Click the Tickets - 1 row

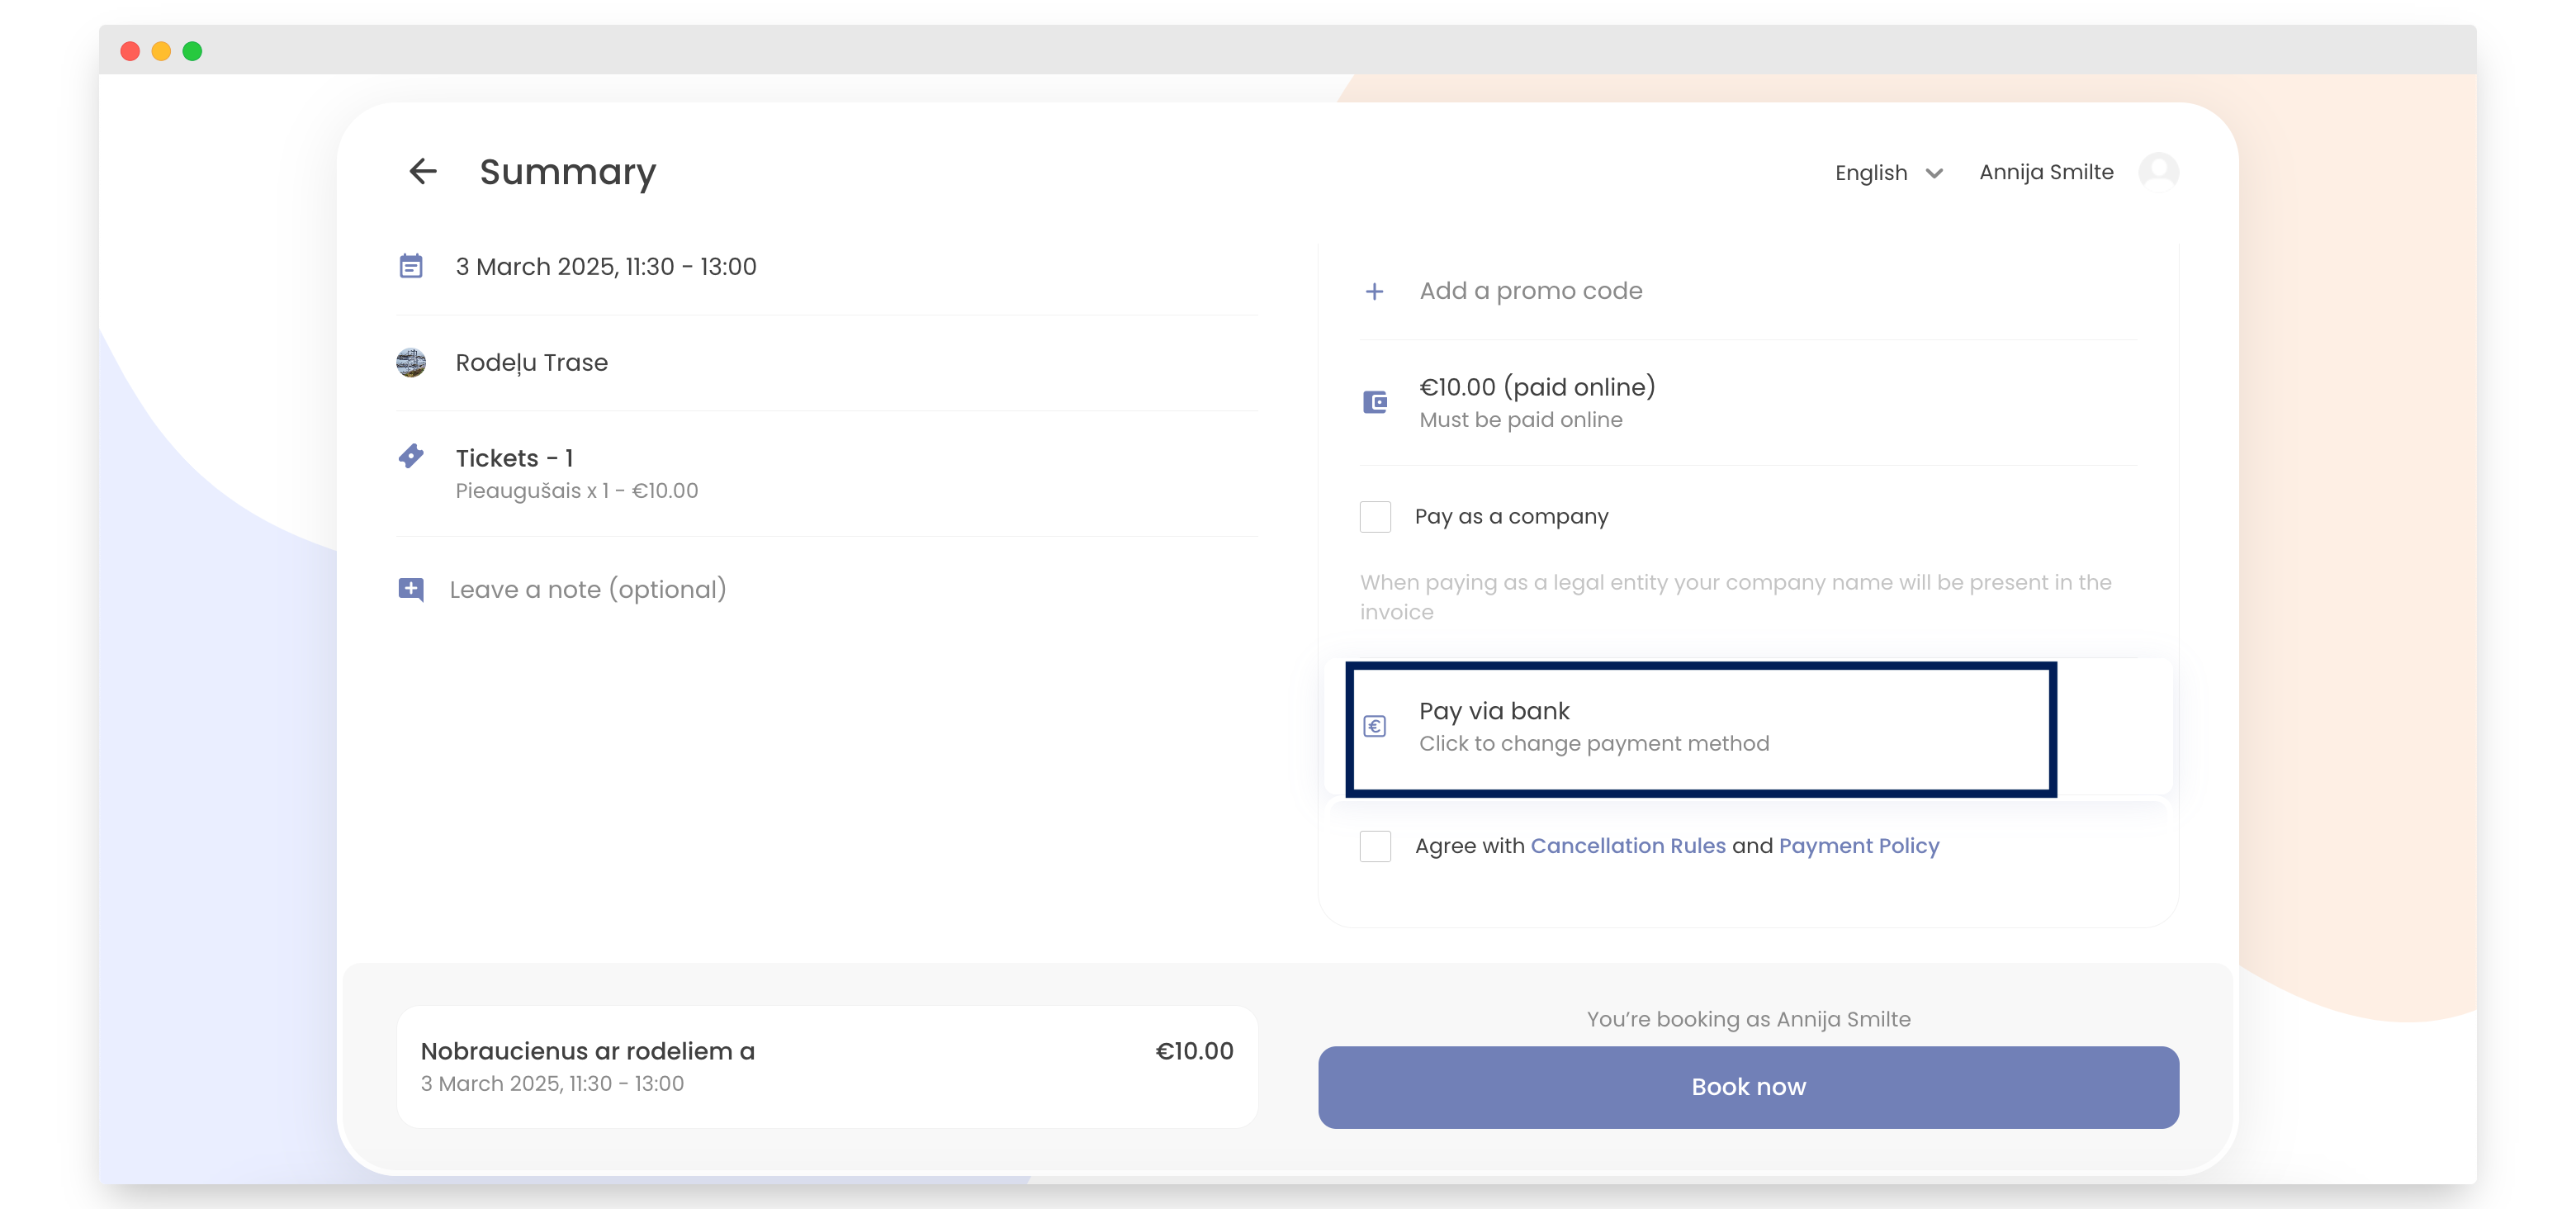(515, 457)
